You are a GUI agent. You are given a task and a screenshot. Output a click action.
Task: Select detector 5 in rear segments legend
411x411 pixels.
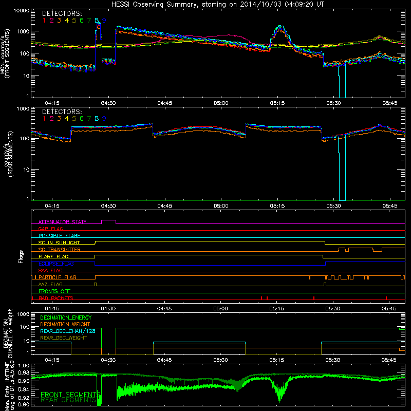[x=74, y=119]
